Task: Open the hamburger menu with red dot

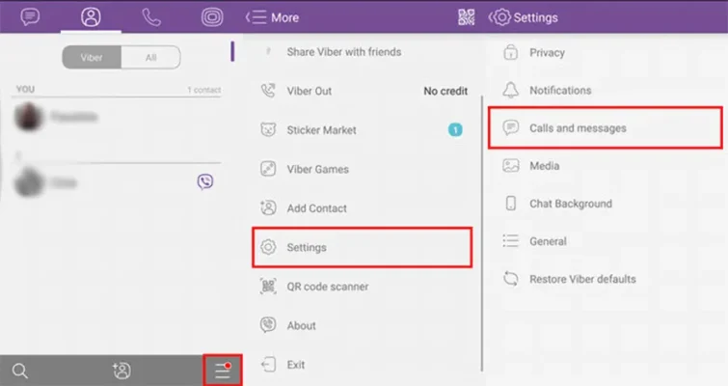Action: point(223,371)
